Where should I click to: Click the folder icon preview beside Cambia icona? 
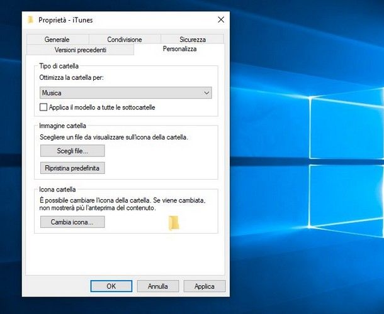point(174,223)
